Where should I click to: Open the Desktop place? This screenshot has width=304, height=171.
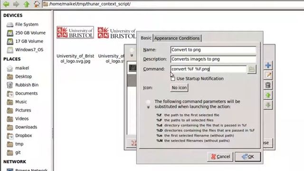pyautogui.click(x=23, y=76)
